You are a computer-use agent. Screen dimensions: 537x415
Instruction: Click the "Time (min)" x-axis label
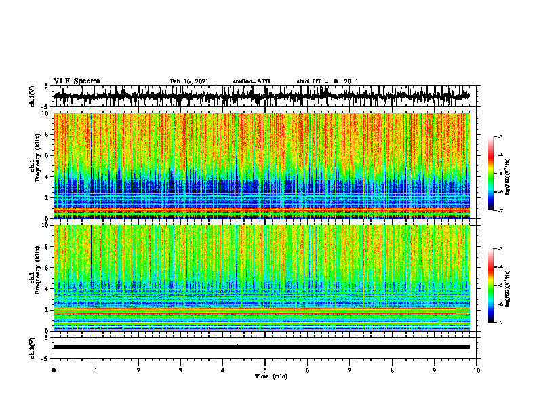tap(271, 376)
